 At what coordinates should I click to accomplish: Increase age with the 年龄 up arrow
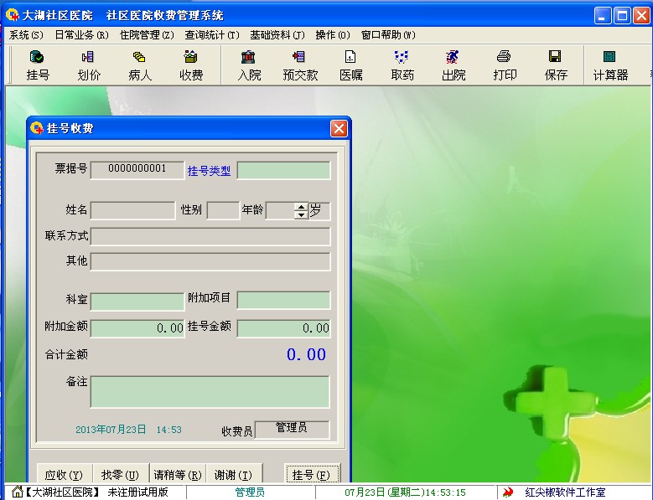coord(301,207)
